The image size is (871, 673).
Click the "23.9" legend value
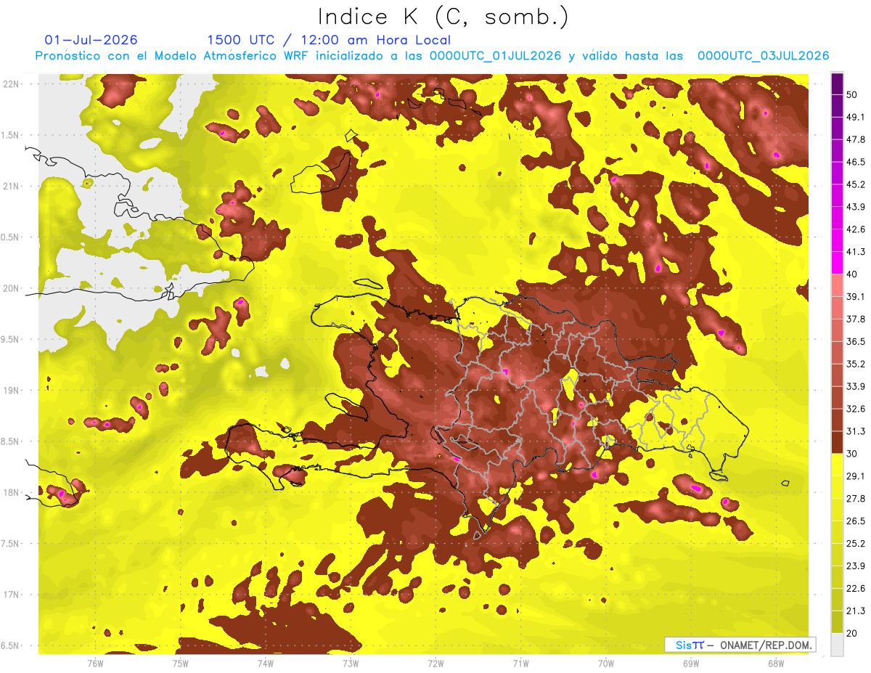(x=855, y=566)
